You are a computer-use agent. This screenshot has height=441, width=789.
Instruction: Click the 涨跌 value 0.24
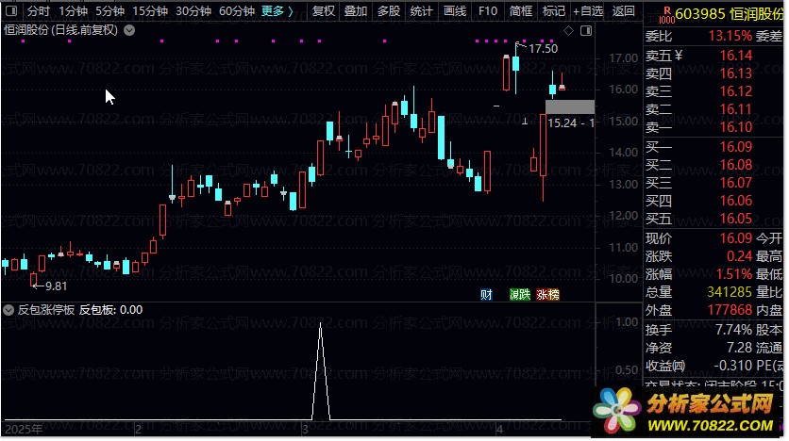[x=739, y=256]
